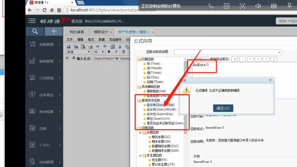Click the browser trash icon
The image size is (297, 167).
59,10
